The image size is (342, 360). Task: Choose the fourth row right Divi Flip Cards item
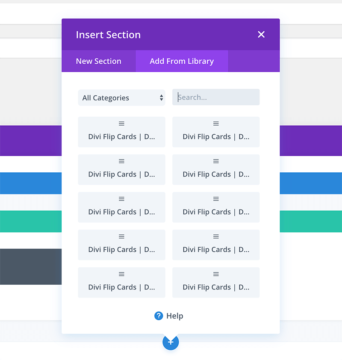216,245
